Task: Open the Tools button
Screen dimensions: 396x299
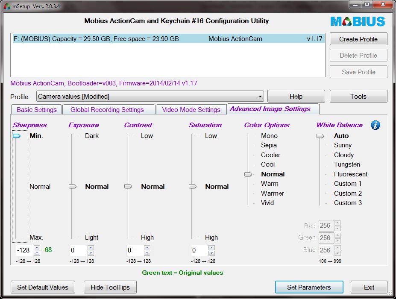Action: coord(358,96)
